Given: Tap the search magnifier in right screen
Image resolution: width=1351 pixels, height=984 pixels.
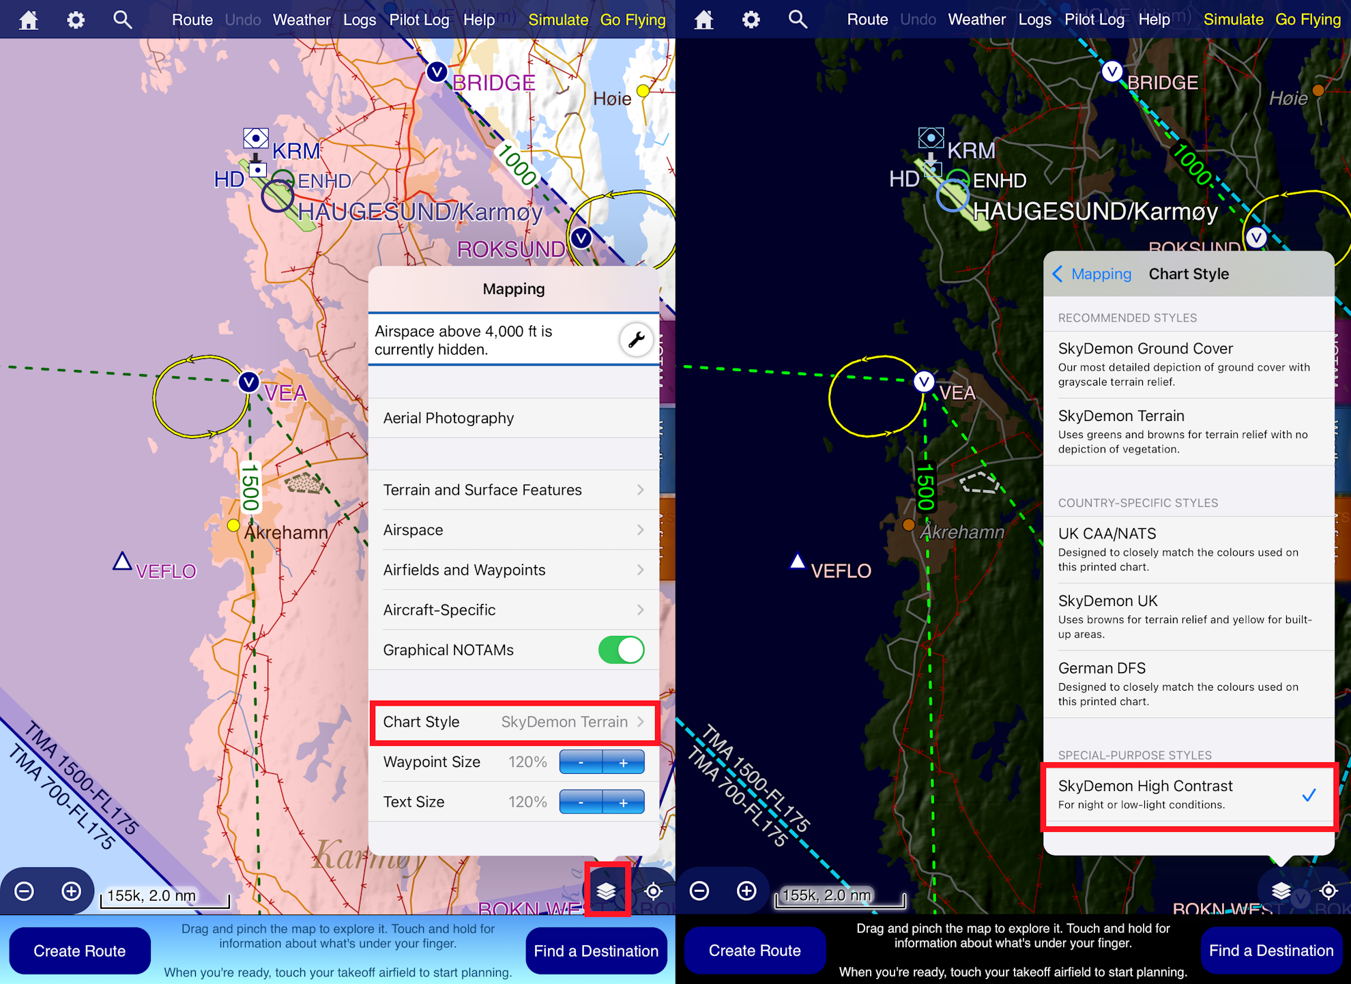Looking at the screenshot, I should [x=798, y=20].
